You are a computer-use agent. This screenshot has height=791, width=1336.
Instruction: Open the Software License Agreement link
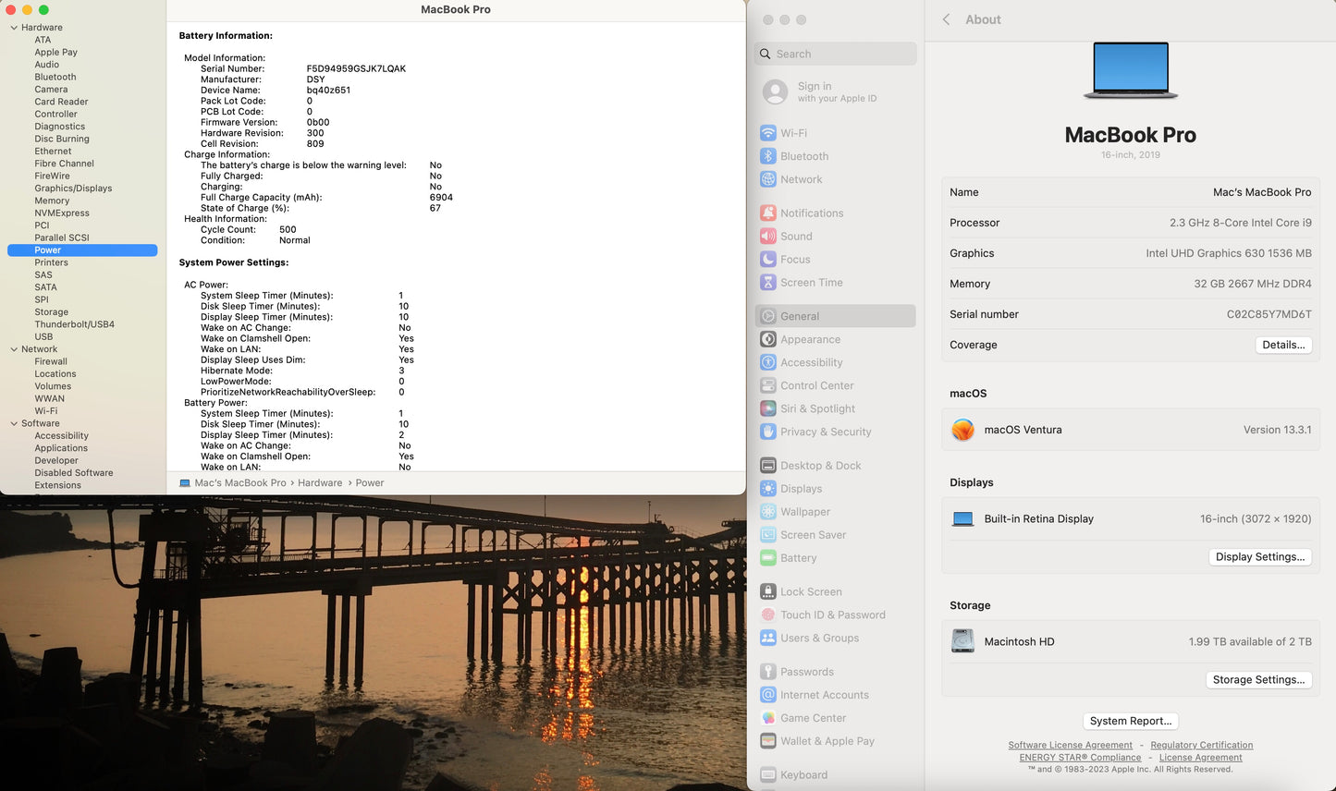coord(1070,745)
